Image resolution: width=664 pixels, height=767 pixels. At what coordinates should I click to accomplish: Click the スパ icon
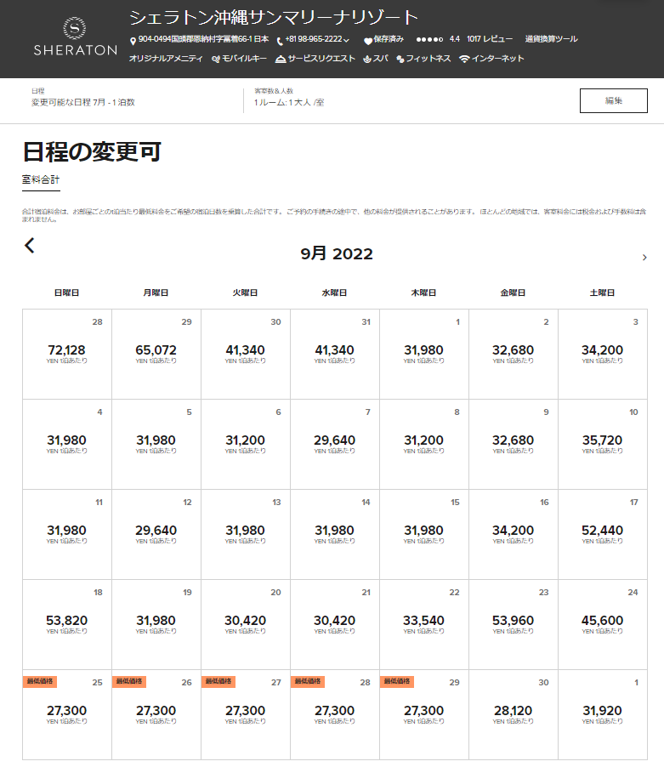[x=366, y=60]
